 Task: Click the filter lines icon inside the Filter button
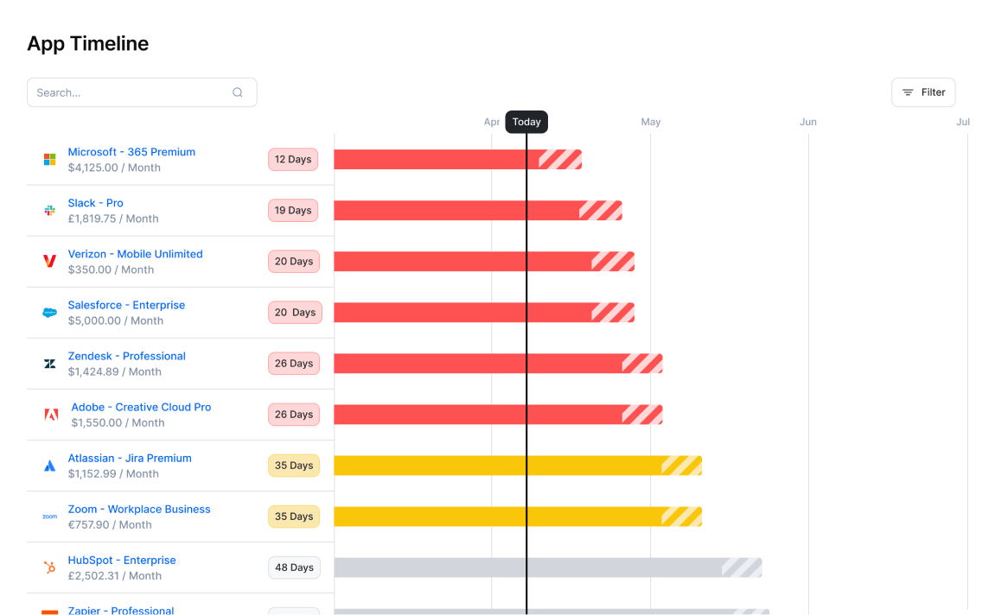[x=907, y=92]
